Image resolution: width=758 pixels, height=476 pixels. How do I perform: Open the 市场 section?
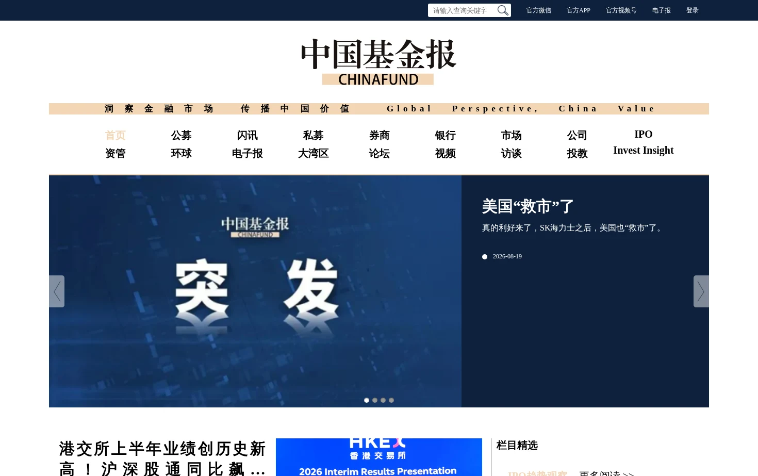coord(512,135)
